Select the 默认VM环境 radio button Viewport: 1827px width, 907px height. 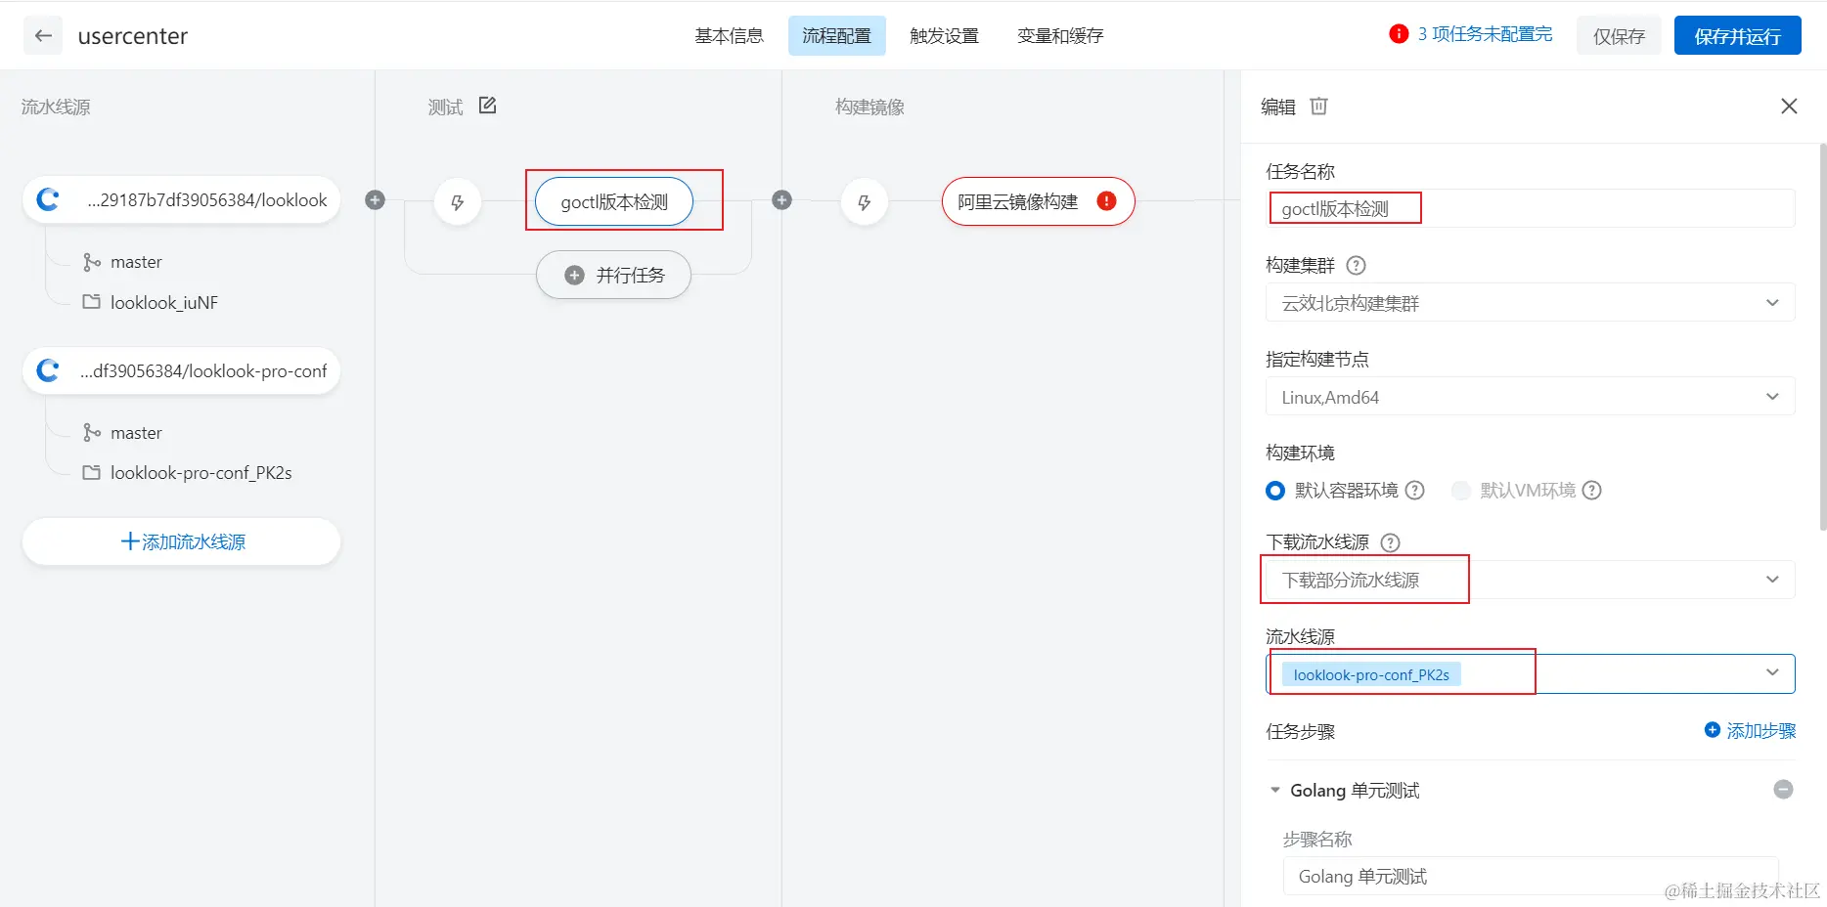(x=1460, y=491)
